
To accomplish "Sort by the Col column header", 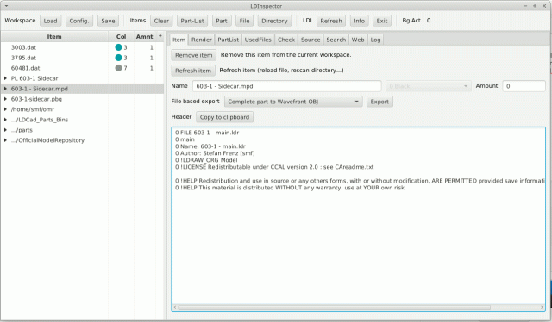I will [121, 36].
